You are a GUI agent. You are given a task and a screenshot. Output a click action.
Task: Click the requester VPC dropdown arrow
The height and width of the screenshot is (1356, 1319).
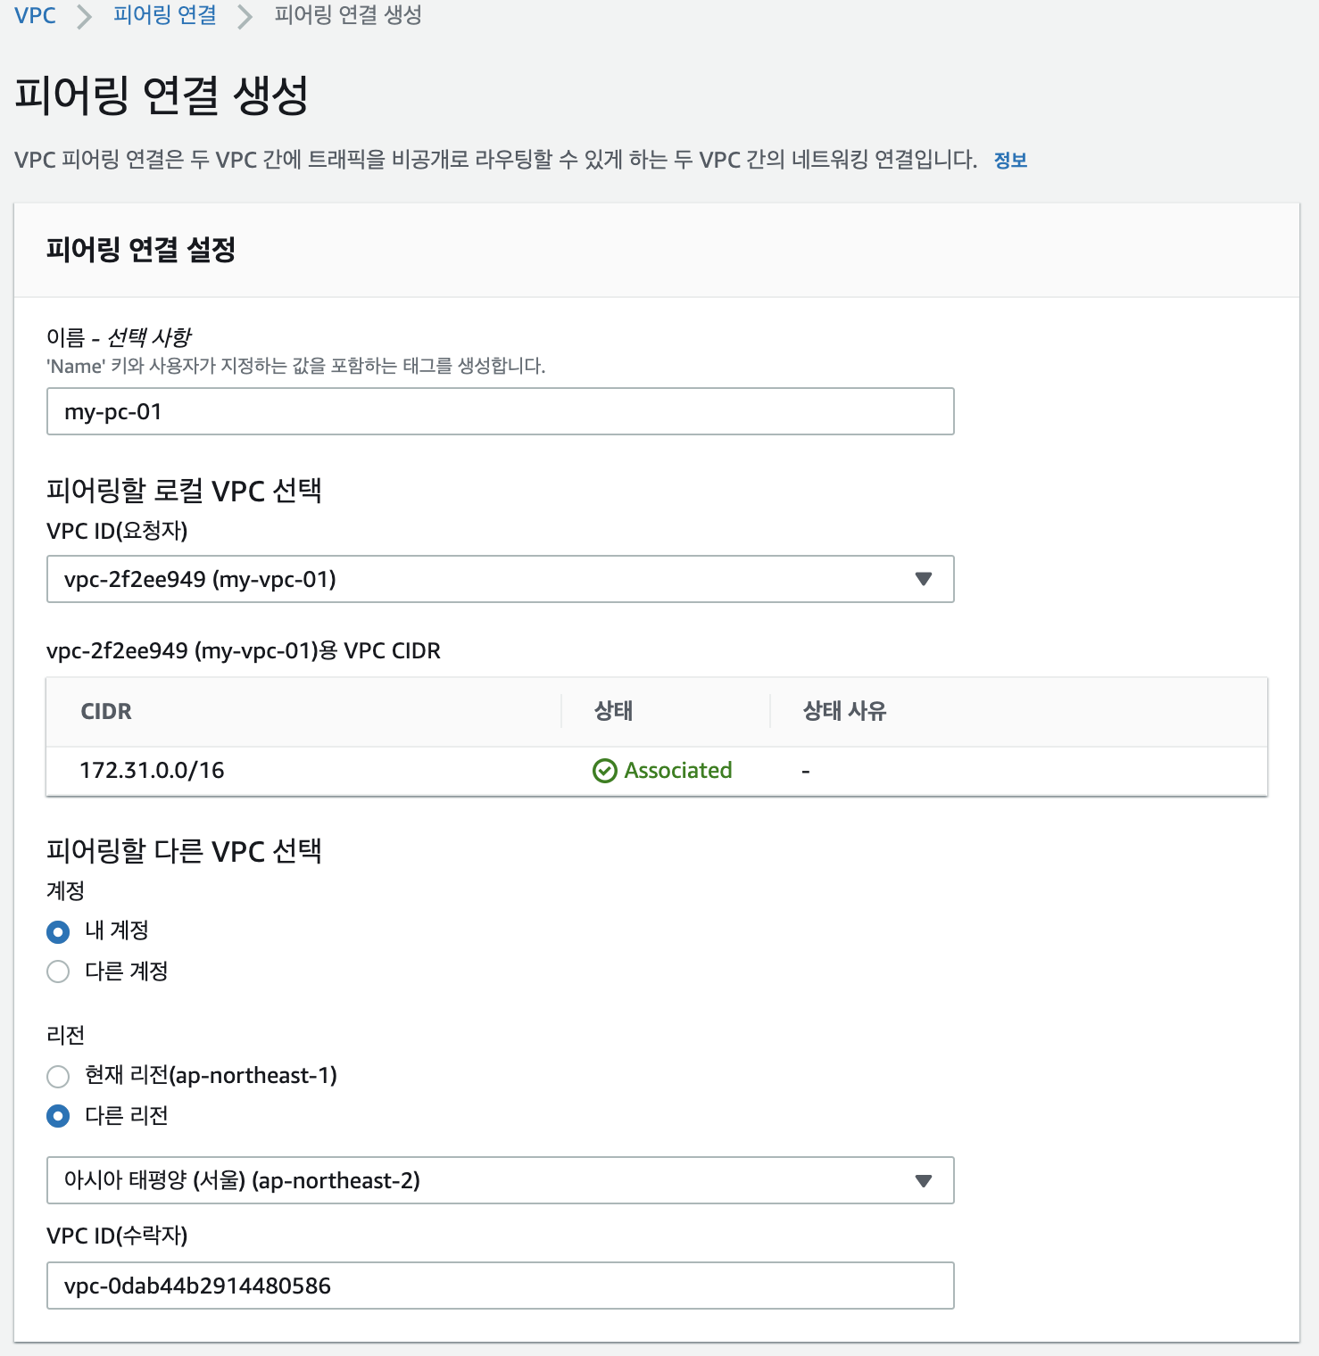tap(924, 579)
